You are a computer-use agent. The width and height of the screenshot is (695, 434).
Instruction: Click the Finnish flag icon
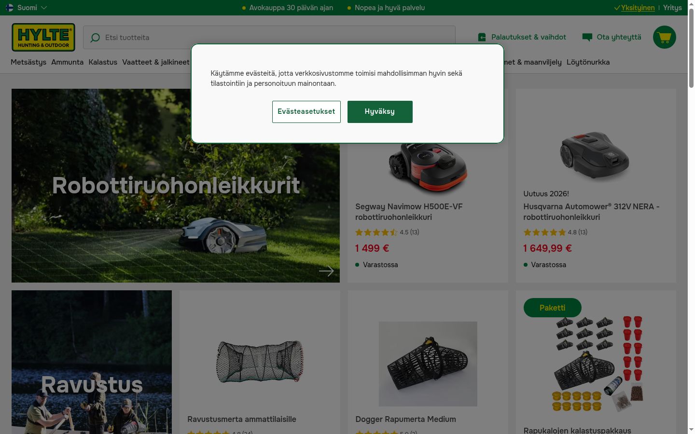10,8
